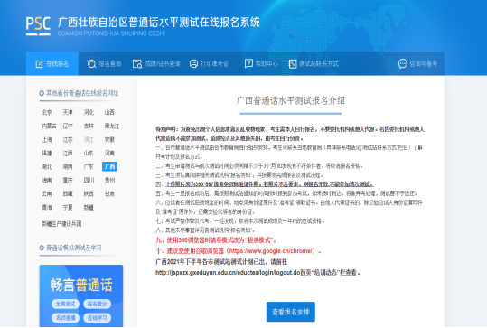Click the 查看报名安排 button

(291, 312)
